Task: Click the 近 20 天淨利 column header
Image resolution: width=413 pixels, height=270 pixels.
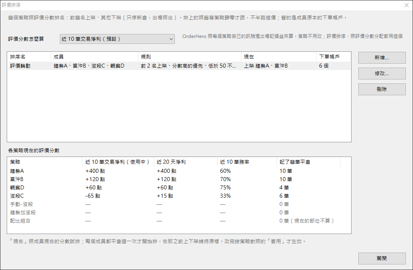Action: pyautogui.click(x=186, y=162)
